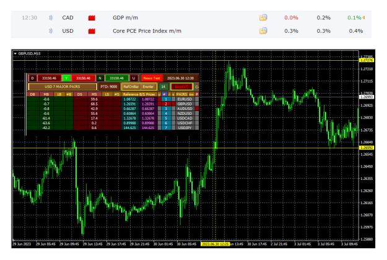
Task: Click the highlighted 2023.06.30 12:29 time marker
Action: click(x=215, y=244)
